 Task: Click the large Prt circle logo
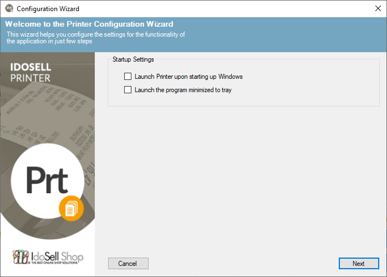click(x=47, y=180)
